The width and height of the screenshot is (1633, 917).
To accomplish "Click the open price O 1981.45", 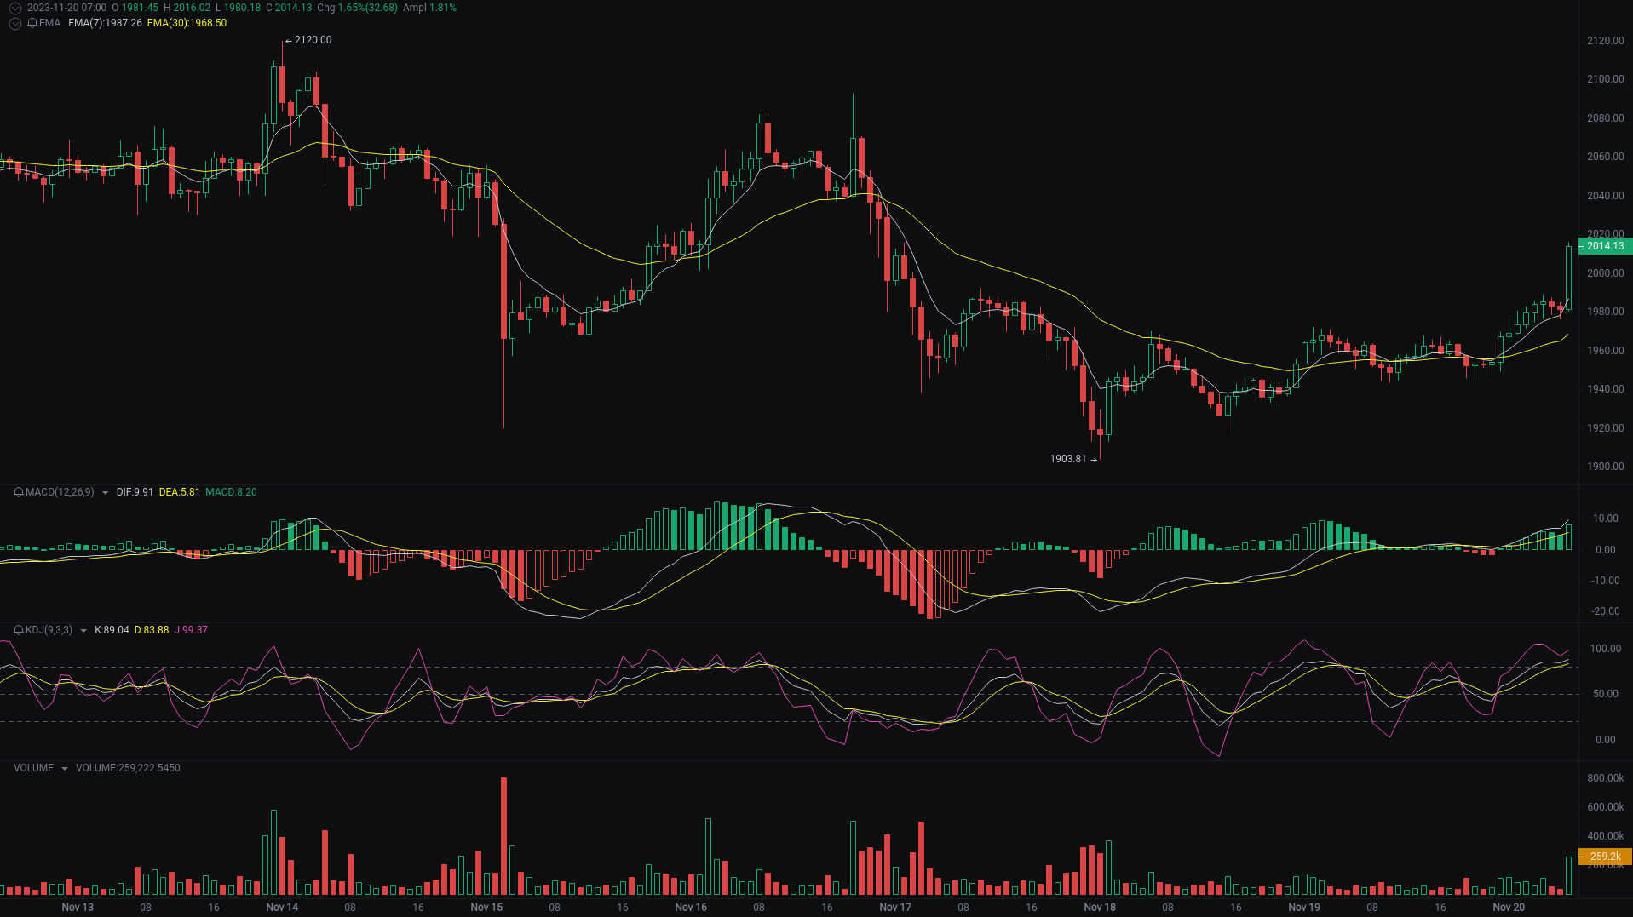I will pos(135,8).
